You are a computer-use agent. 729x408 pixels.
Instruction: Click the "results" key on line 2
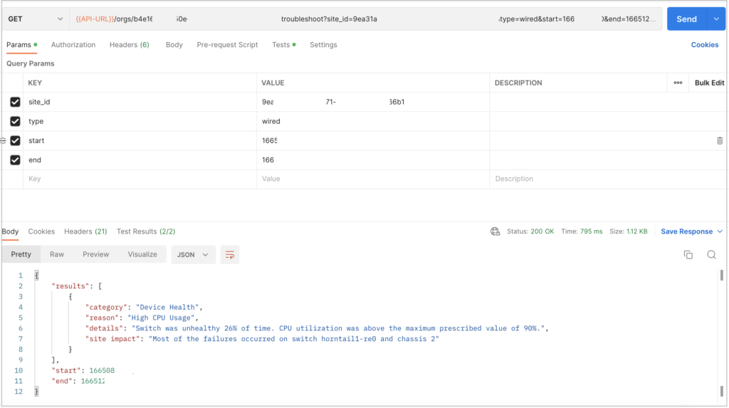click(x=70, y=286)
